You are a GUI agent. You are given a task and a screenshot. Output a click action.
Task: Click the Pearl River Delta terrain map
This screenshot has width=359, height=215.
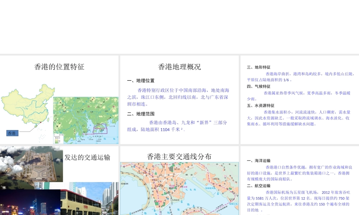(86, 120)
